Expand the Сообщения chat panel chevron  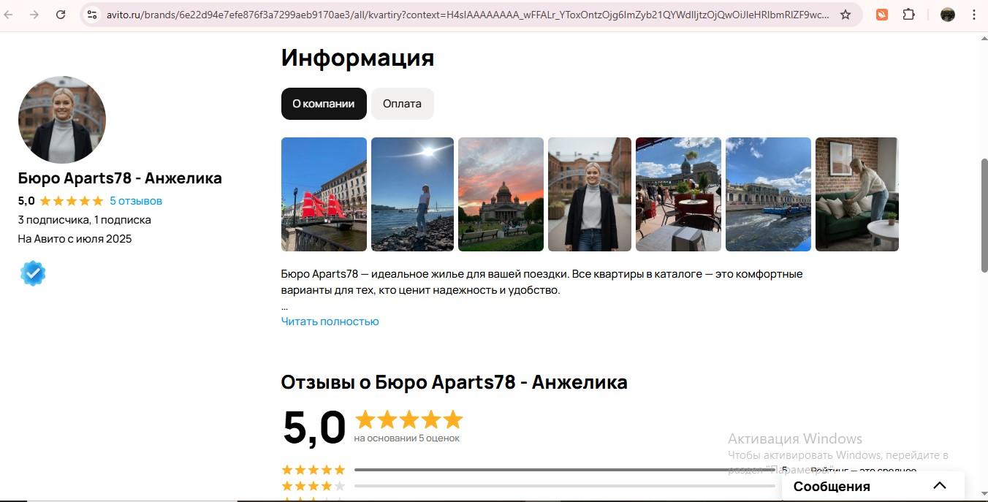coord(940,486)
